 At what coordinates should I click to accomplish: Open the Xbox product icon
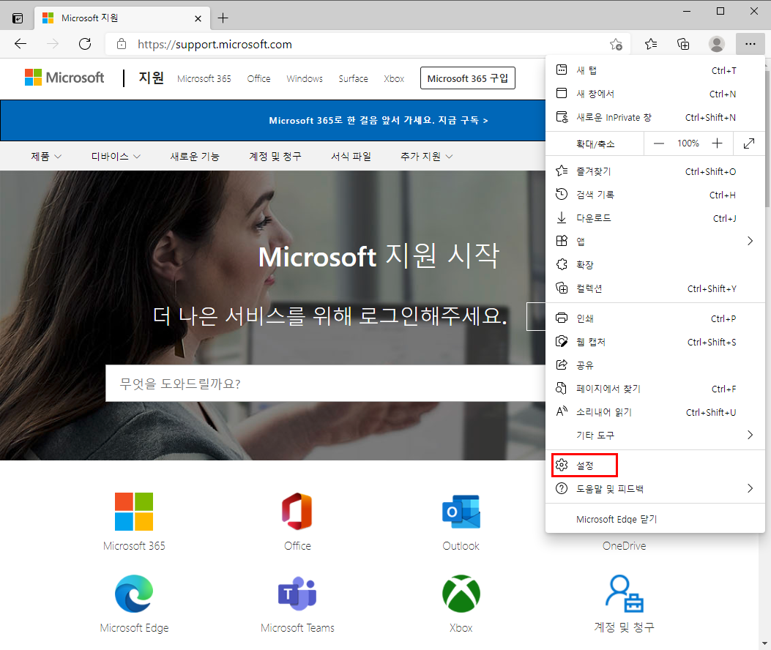pyautogui.click(x=461, y=594)
